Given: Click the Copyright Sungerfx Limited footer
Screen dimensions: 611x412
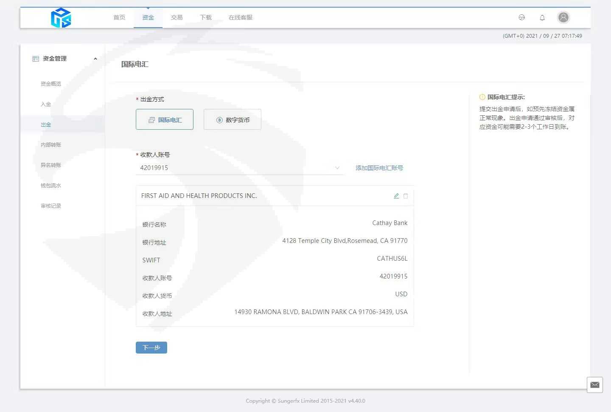Looking at the screenshot, I should 305,401.
